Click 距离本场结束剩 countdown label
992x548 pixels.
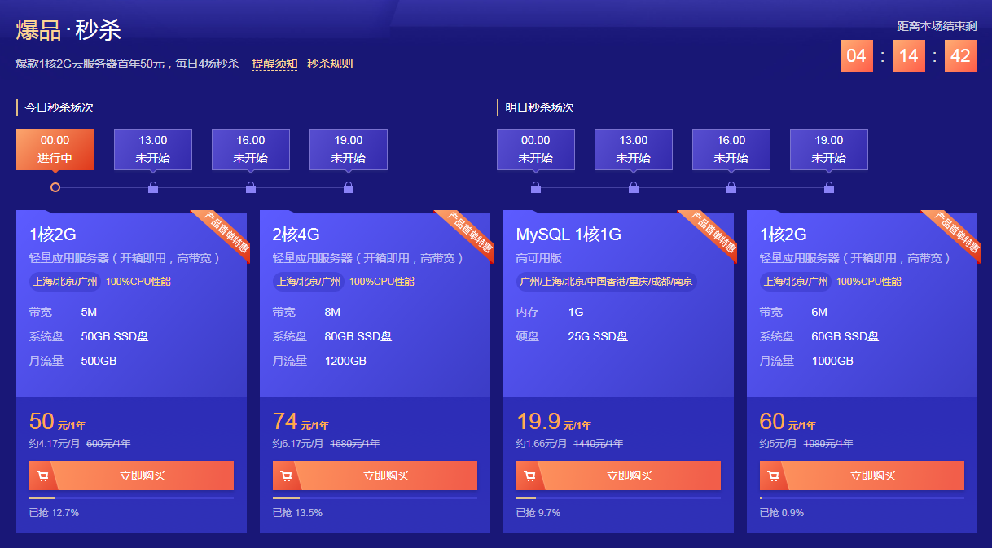[x=937, y=26]
